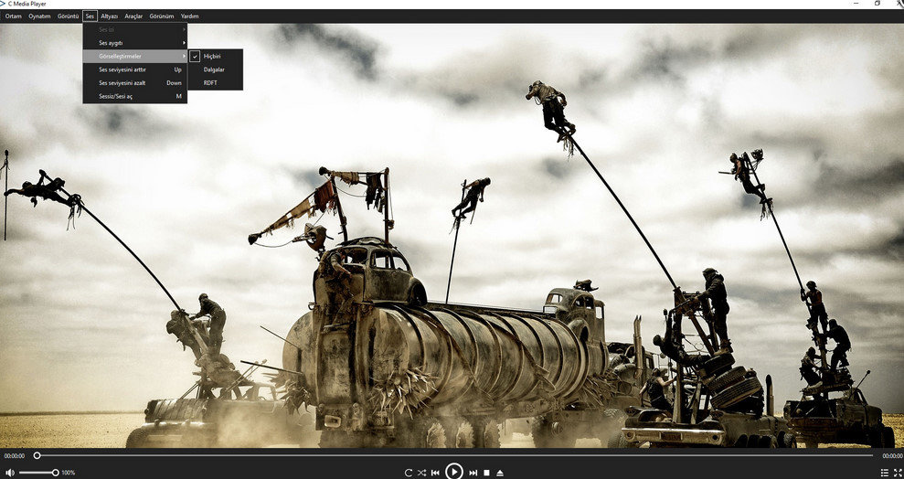Viewport: 904px width, 479px height.
Task: Enter fullscreen mode icon
Action: pos(897,473)
